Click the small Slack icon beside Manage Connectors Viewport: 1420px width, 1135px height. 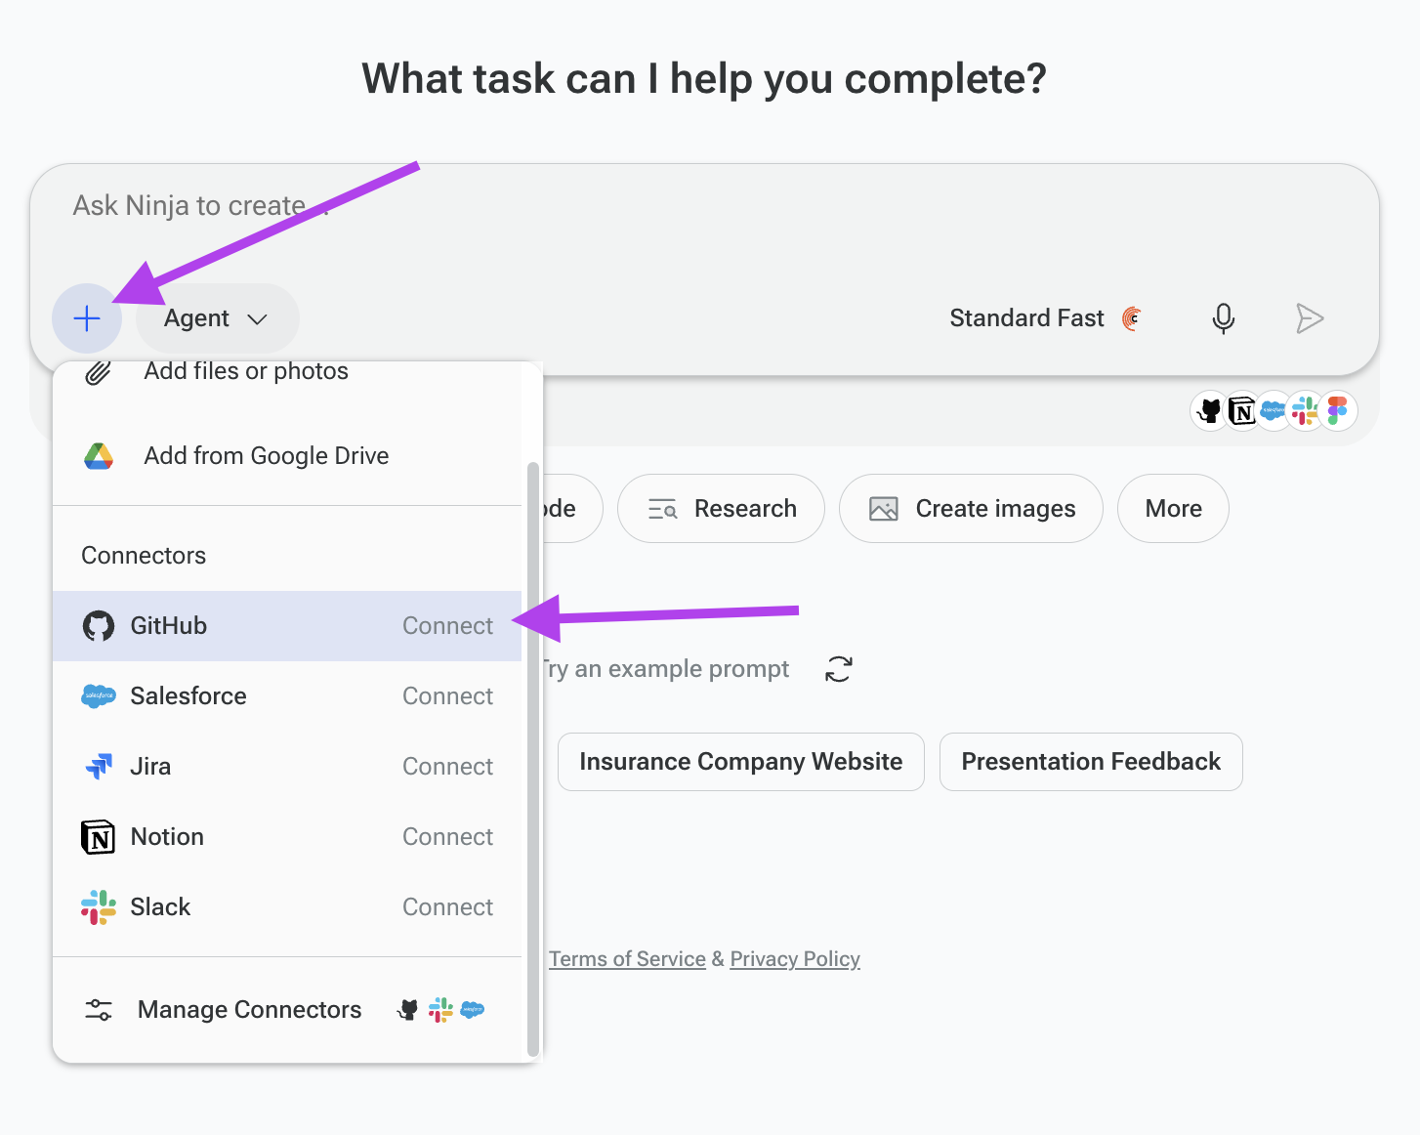(440, 1010)
